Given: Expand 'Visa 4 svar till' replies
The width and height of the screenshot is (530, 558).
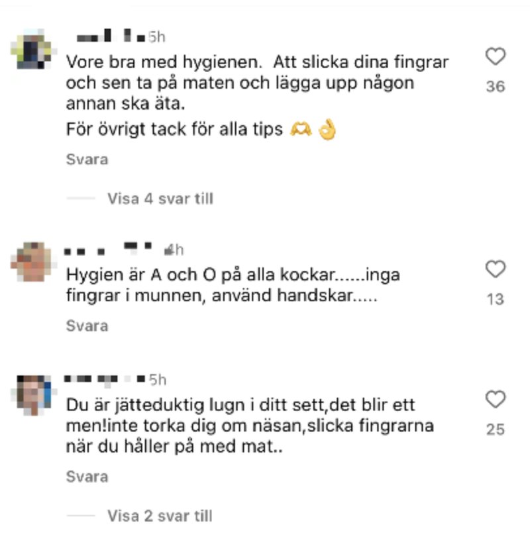Looking at the screenshot, I should click(160, 199).
